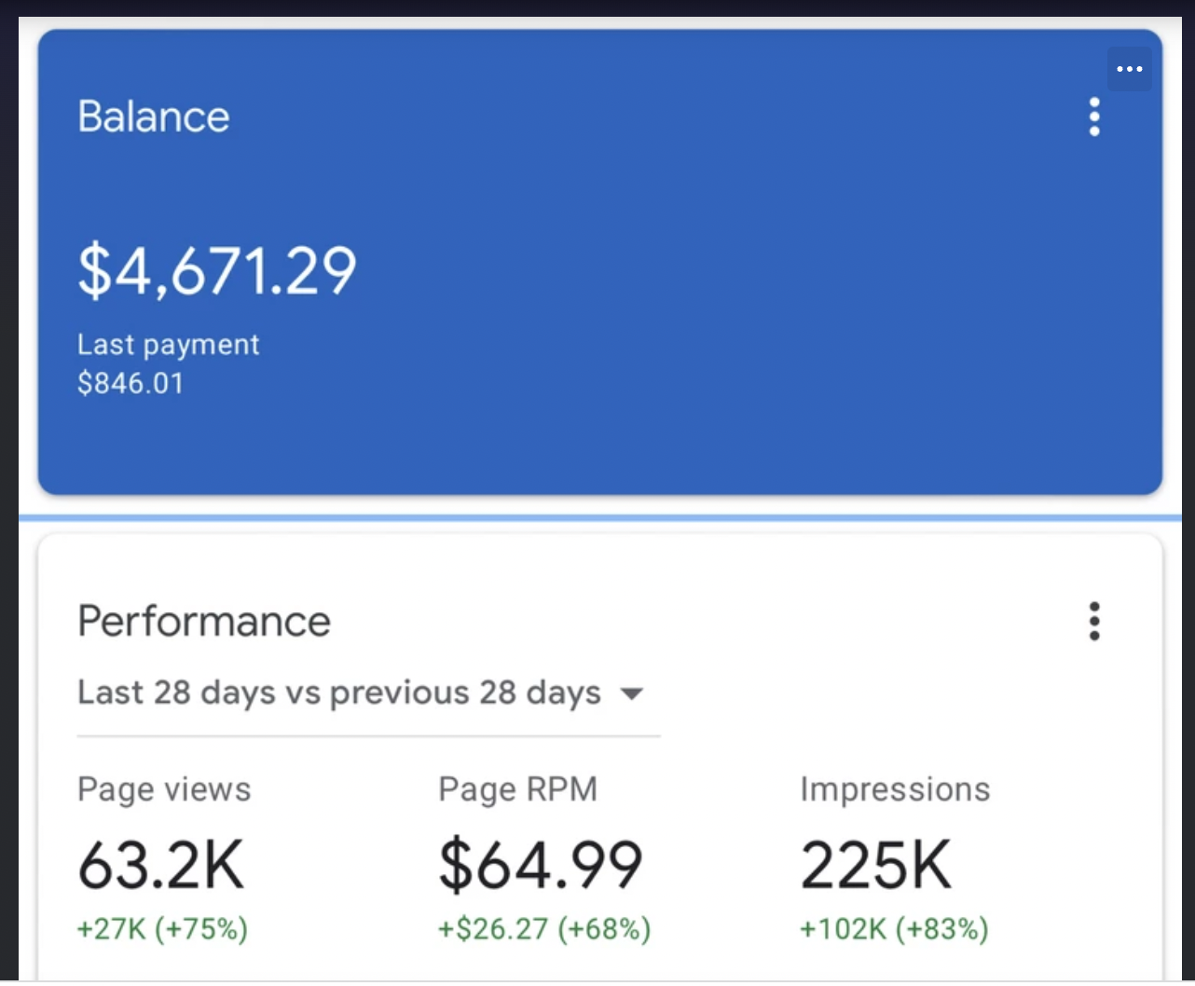Click the $4,671.29 balance amount
Screen dimensions: 1195x986
[217, 271]
